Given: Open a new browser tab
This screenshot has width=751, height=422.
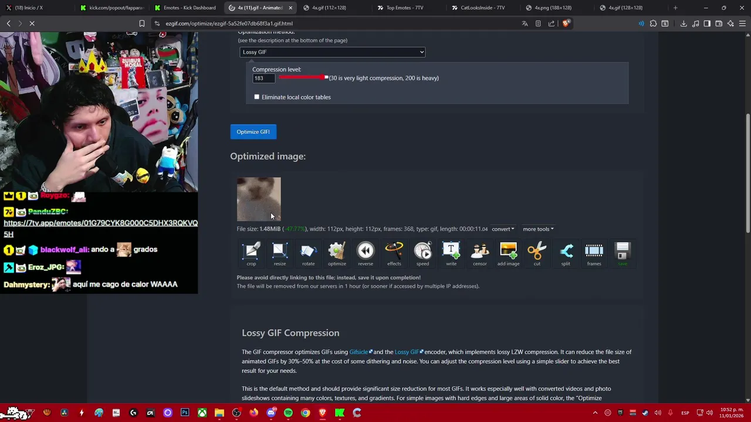Looking at the screenshot, I should pos(675,8).
